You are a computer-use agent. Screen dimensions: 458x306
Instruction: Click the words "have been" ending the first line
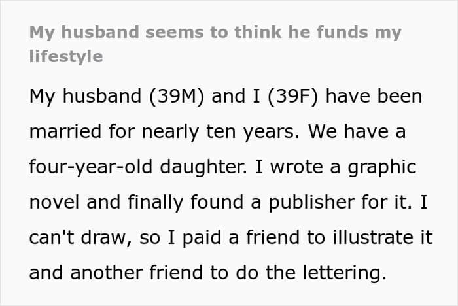click(374, 96)
